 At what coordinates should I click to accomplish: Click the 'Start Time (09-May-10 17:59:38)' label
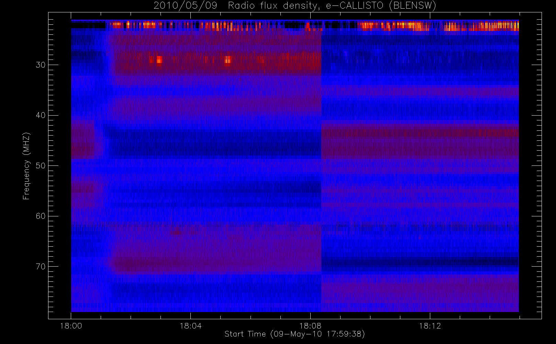pos(294,334)
